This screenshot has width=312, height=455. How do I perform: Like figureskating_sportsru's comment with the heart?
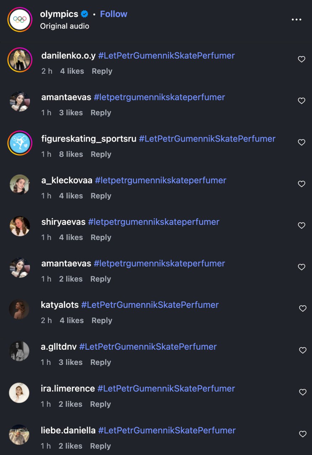point(302,142)
